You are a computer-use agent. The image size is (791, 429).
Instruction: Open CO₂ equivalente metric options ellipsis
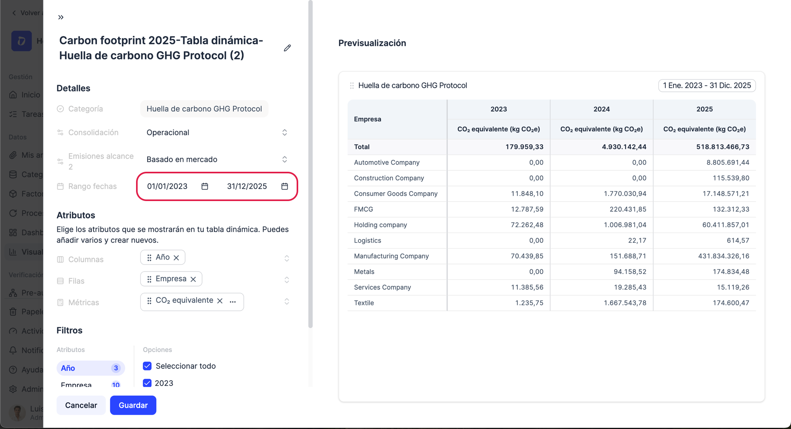(233, 302)
